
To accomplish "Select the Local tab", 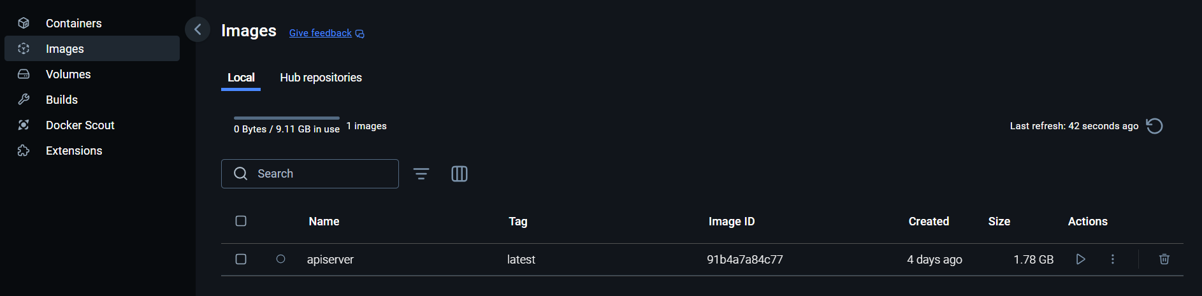I will 241,78.
